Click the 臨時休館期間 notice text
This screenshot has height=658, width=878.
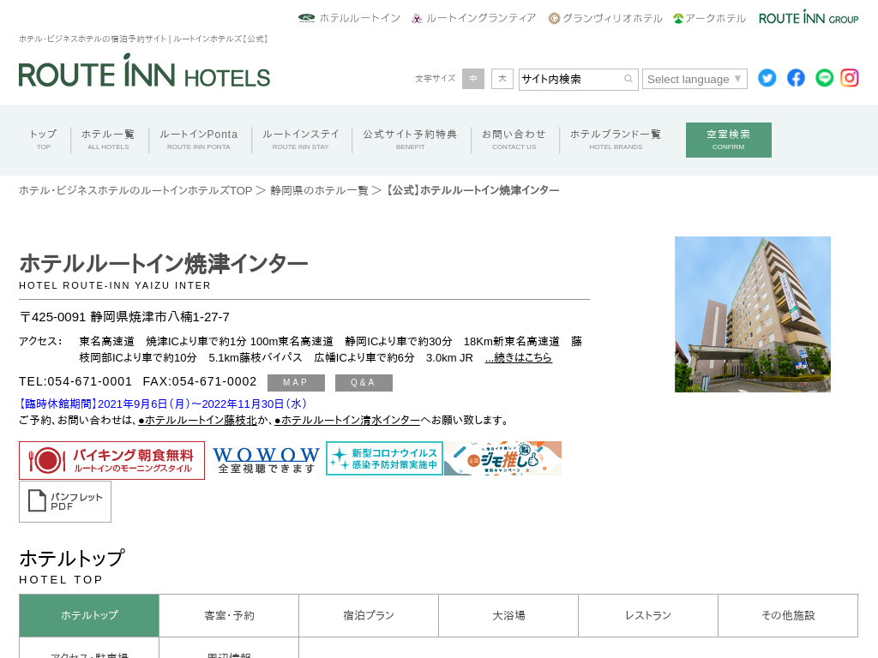163,404
